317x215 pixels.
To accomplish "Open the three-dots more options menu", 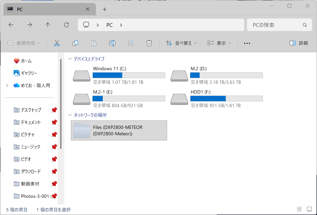I will point(247,43).
